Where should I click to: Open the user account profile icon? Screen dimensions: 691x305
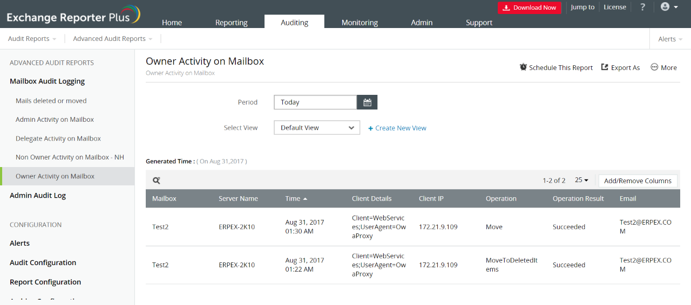(665, 7)
